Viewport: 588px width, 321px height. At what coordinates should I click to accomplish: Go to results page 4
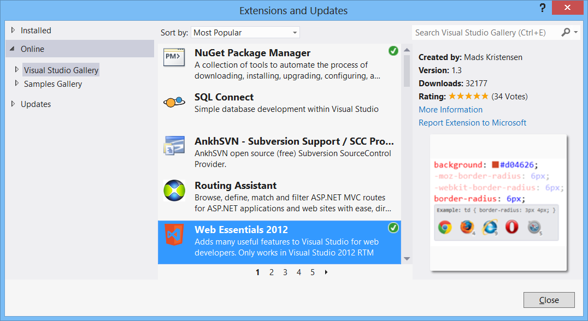coord(299,272)
